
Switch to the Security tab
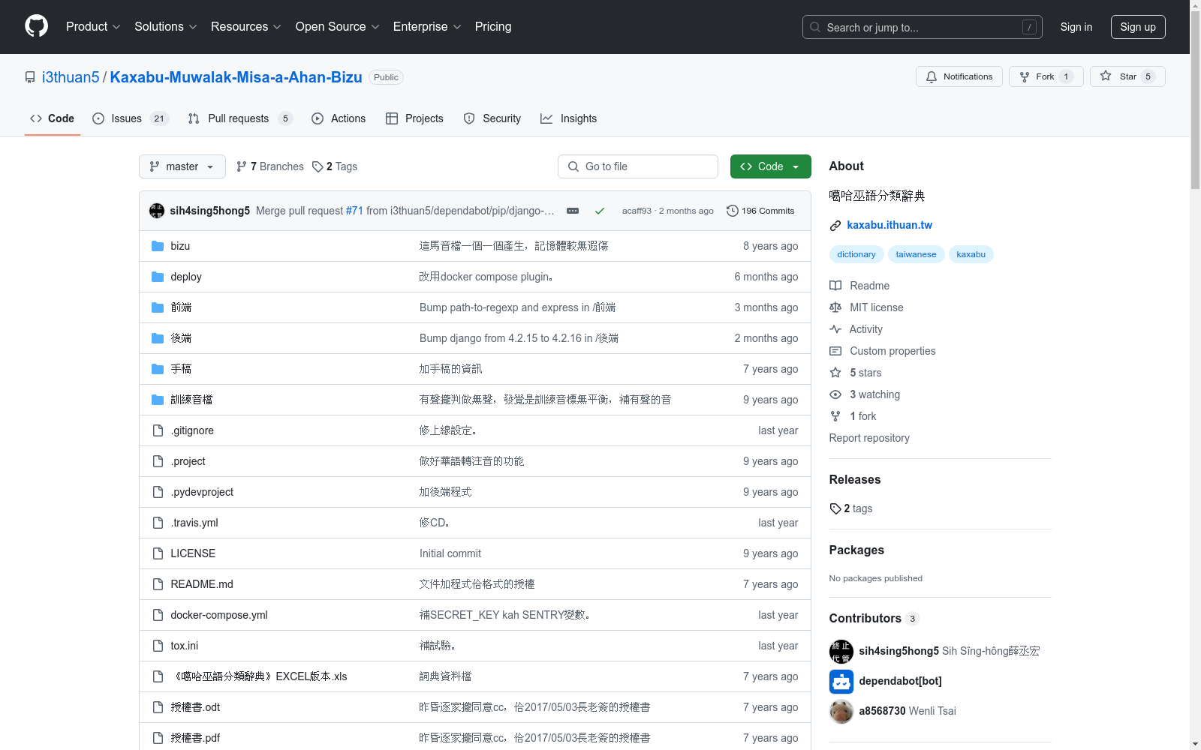click(x=492, y=118)
